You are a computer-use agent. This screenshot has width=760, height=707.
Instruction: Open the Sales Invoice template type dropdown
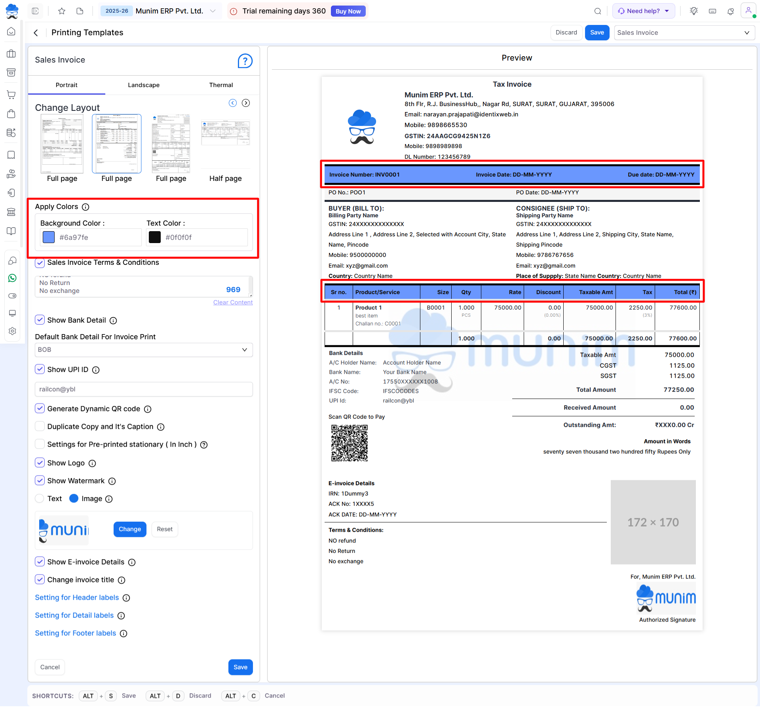[x=684, y=33]
